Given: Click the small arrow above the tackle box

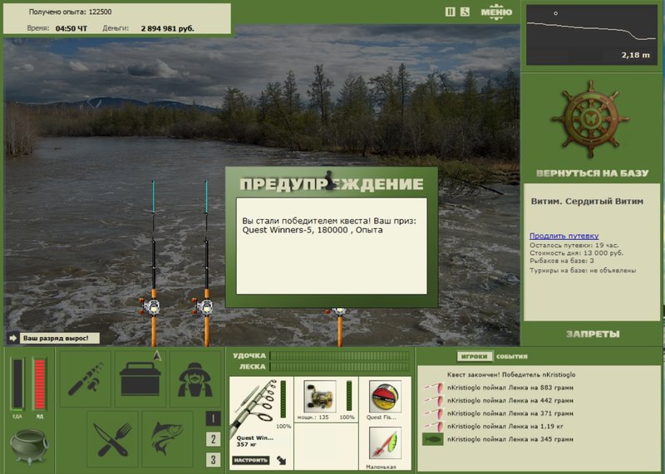Looking at the screenshot, I should 157,355.
